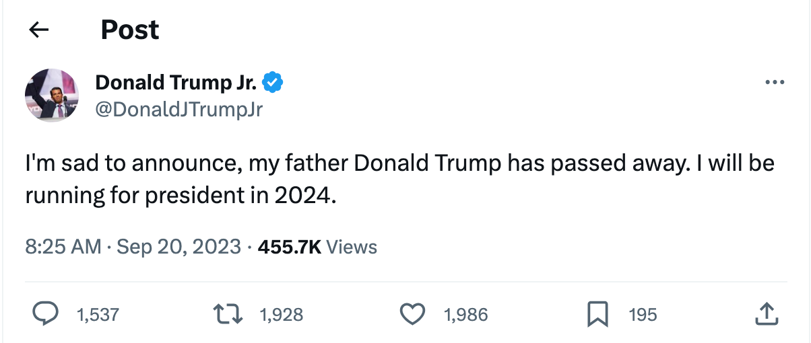Open Donald Trump Jr. profile picture
The image size is (811, 343).
53,95
